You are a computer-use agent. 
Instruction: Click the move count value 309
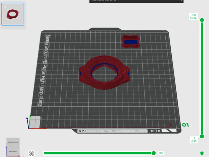coord(161,153)
